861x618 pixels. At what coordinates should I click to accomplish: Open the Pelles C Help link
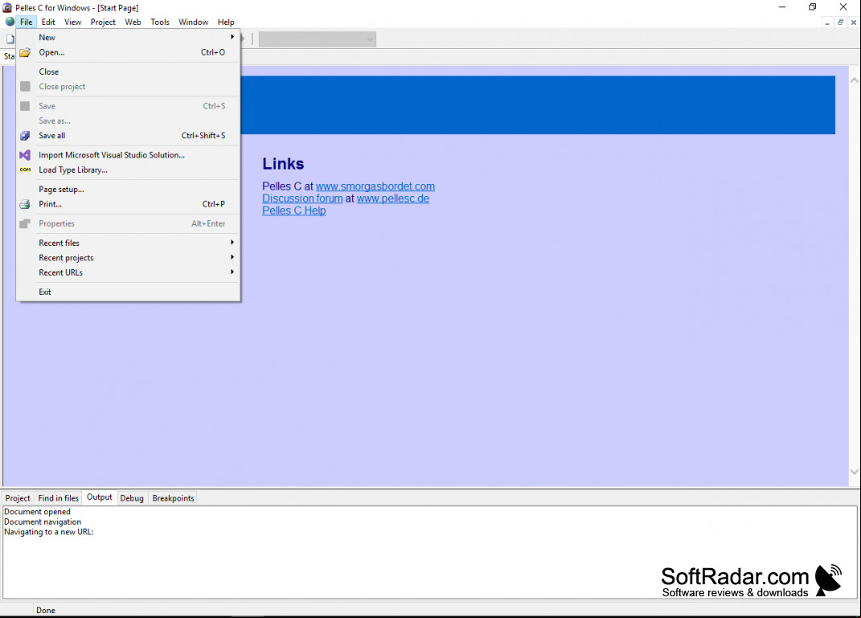click(293, 211)
